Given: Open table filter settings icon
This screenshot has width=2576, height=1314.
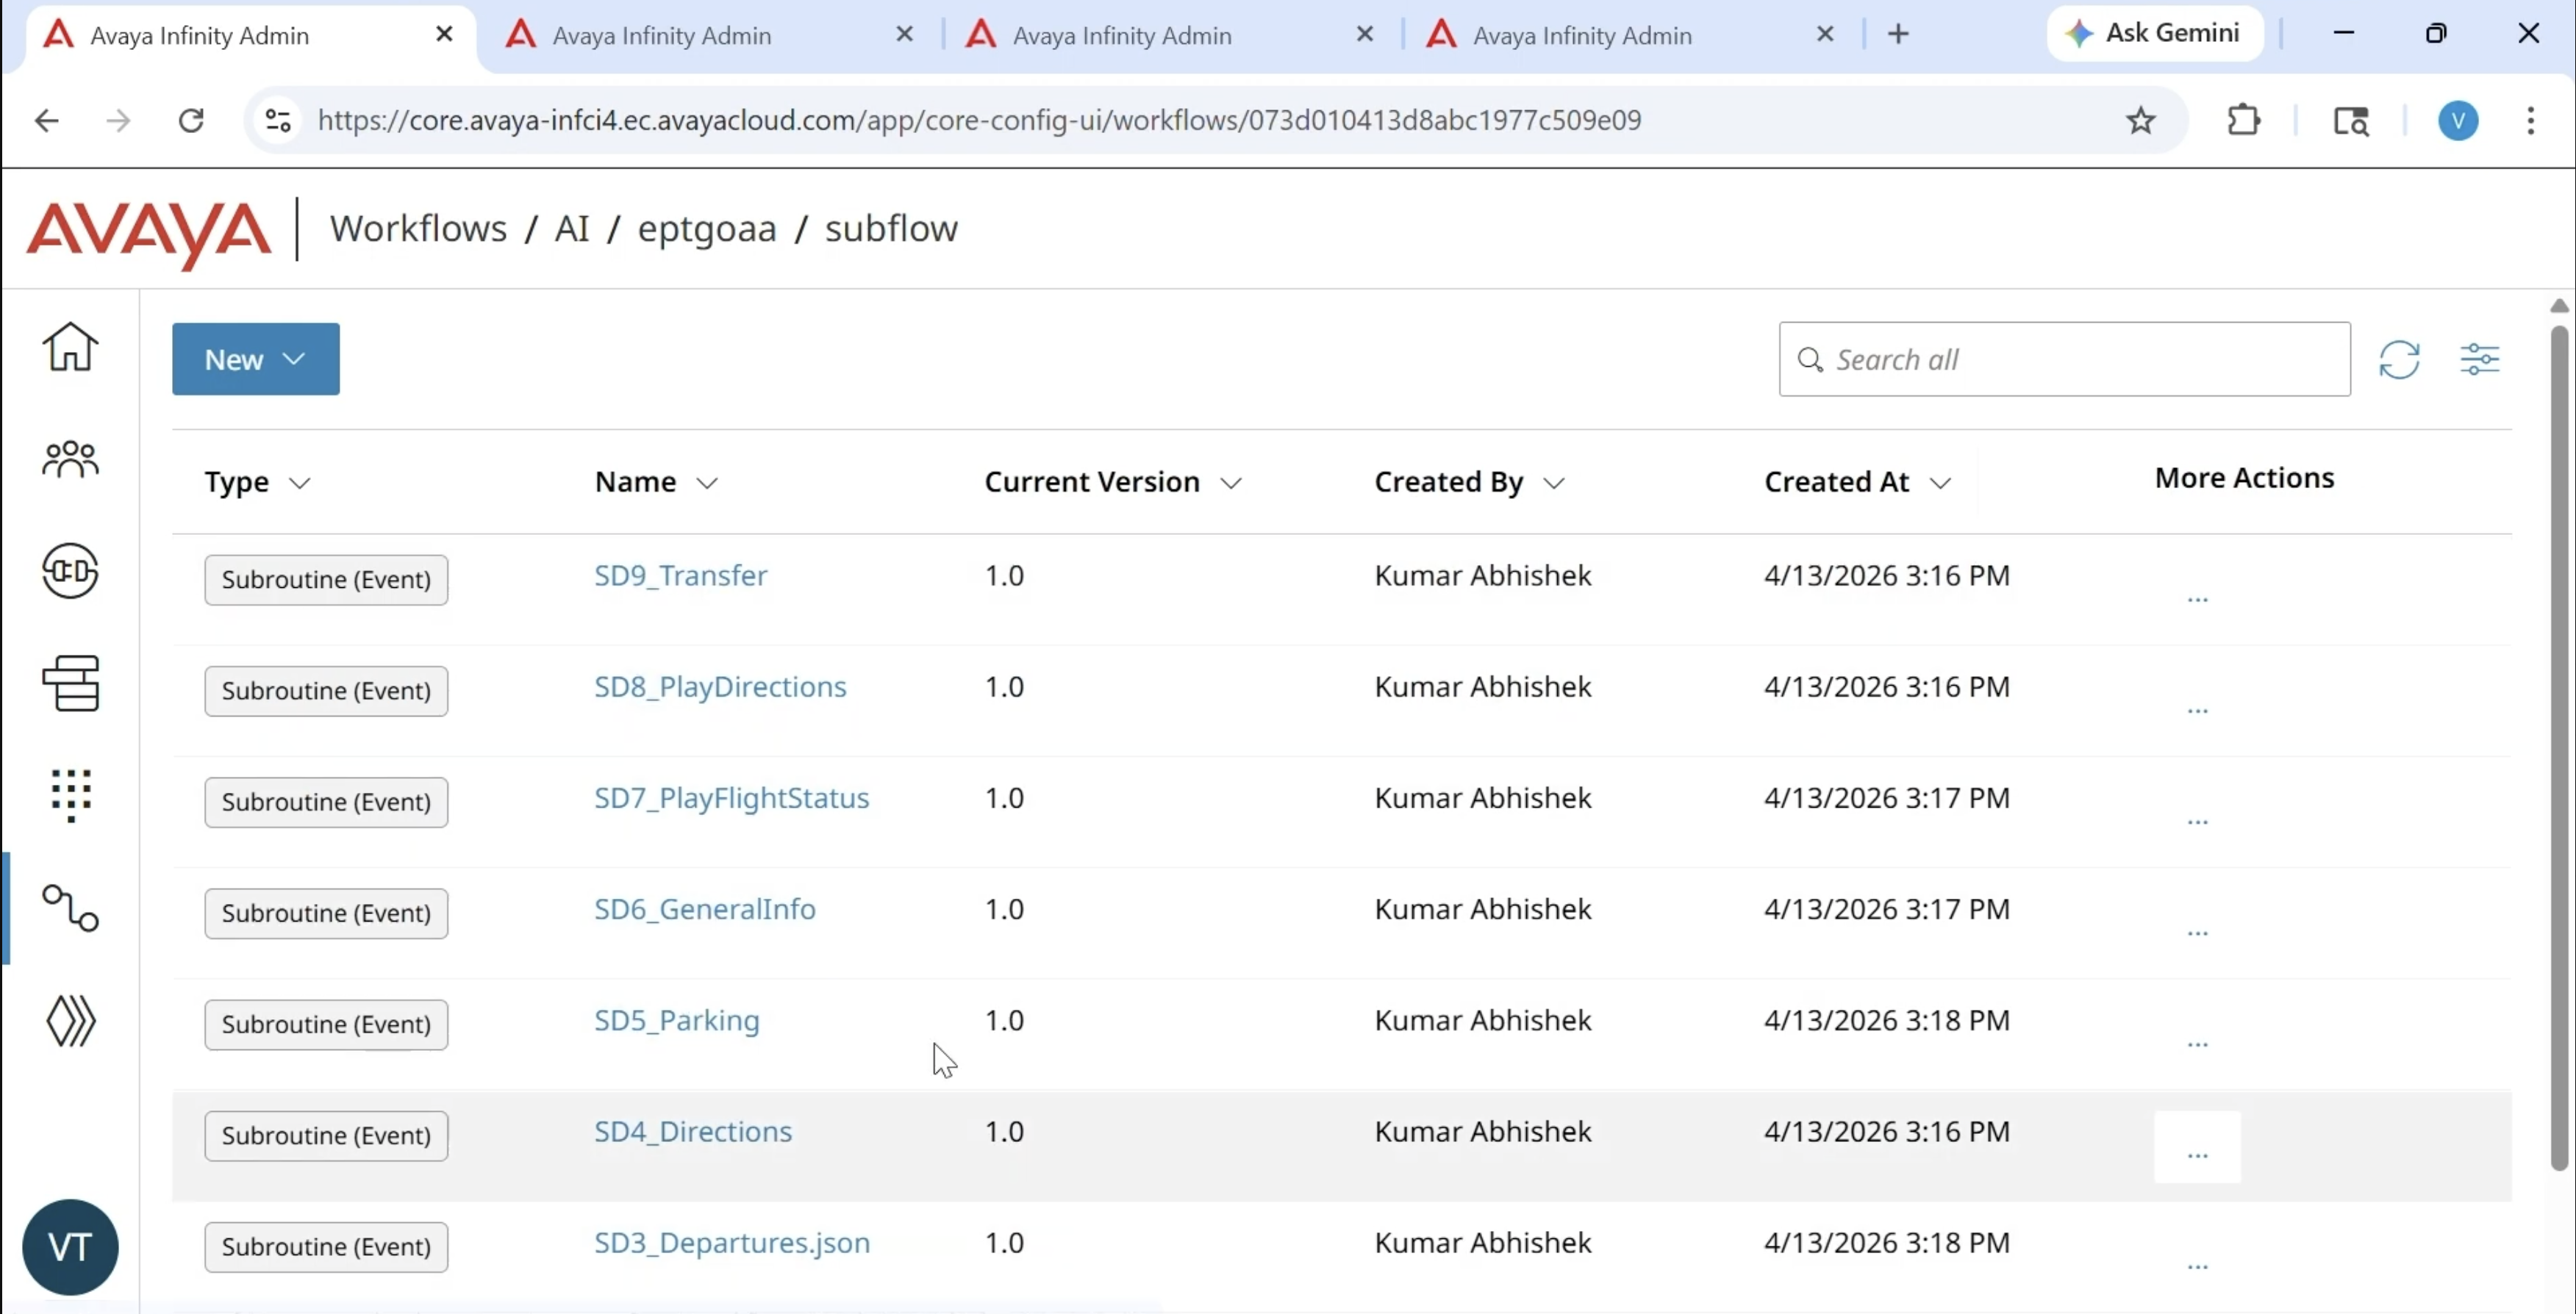Looking at the screenshot, I should (x=2480, y=359).
